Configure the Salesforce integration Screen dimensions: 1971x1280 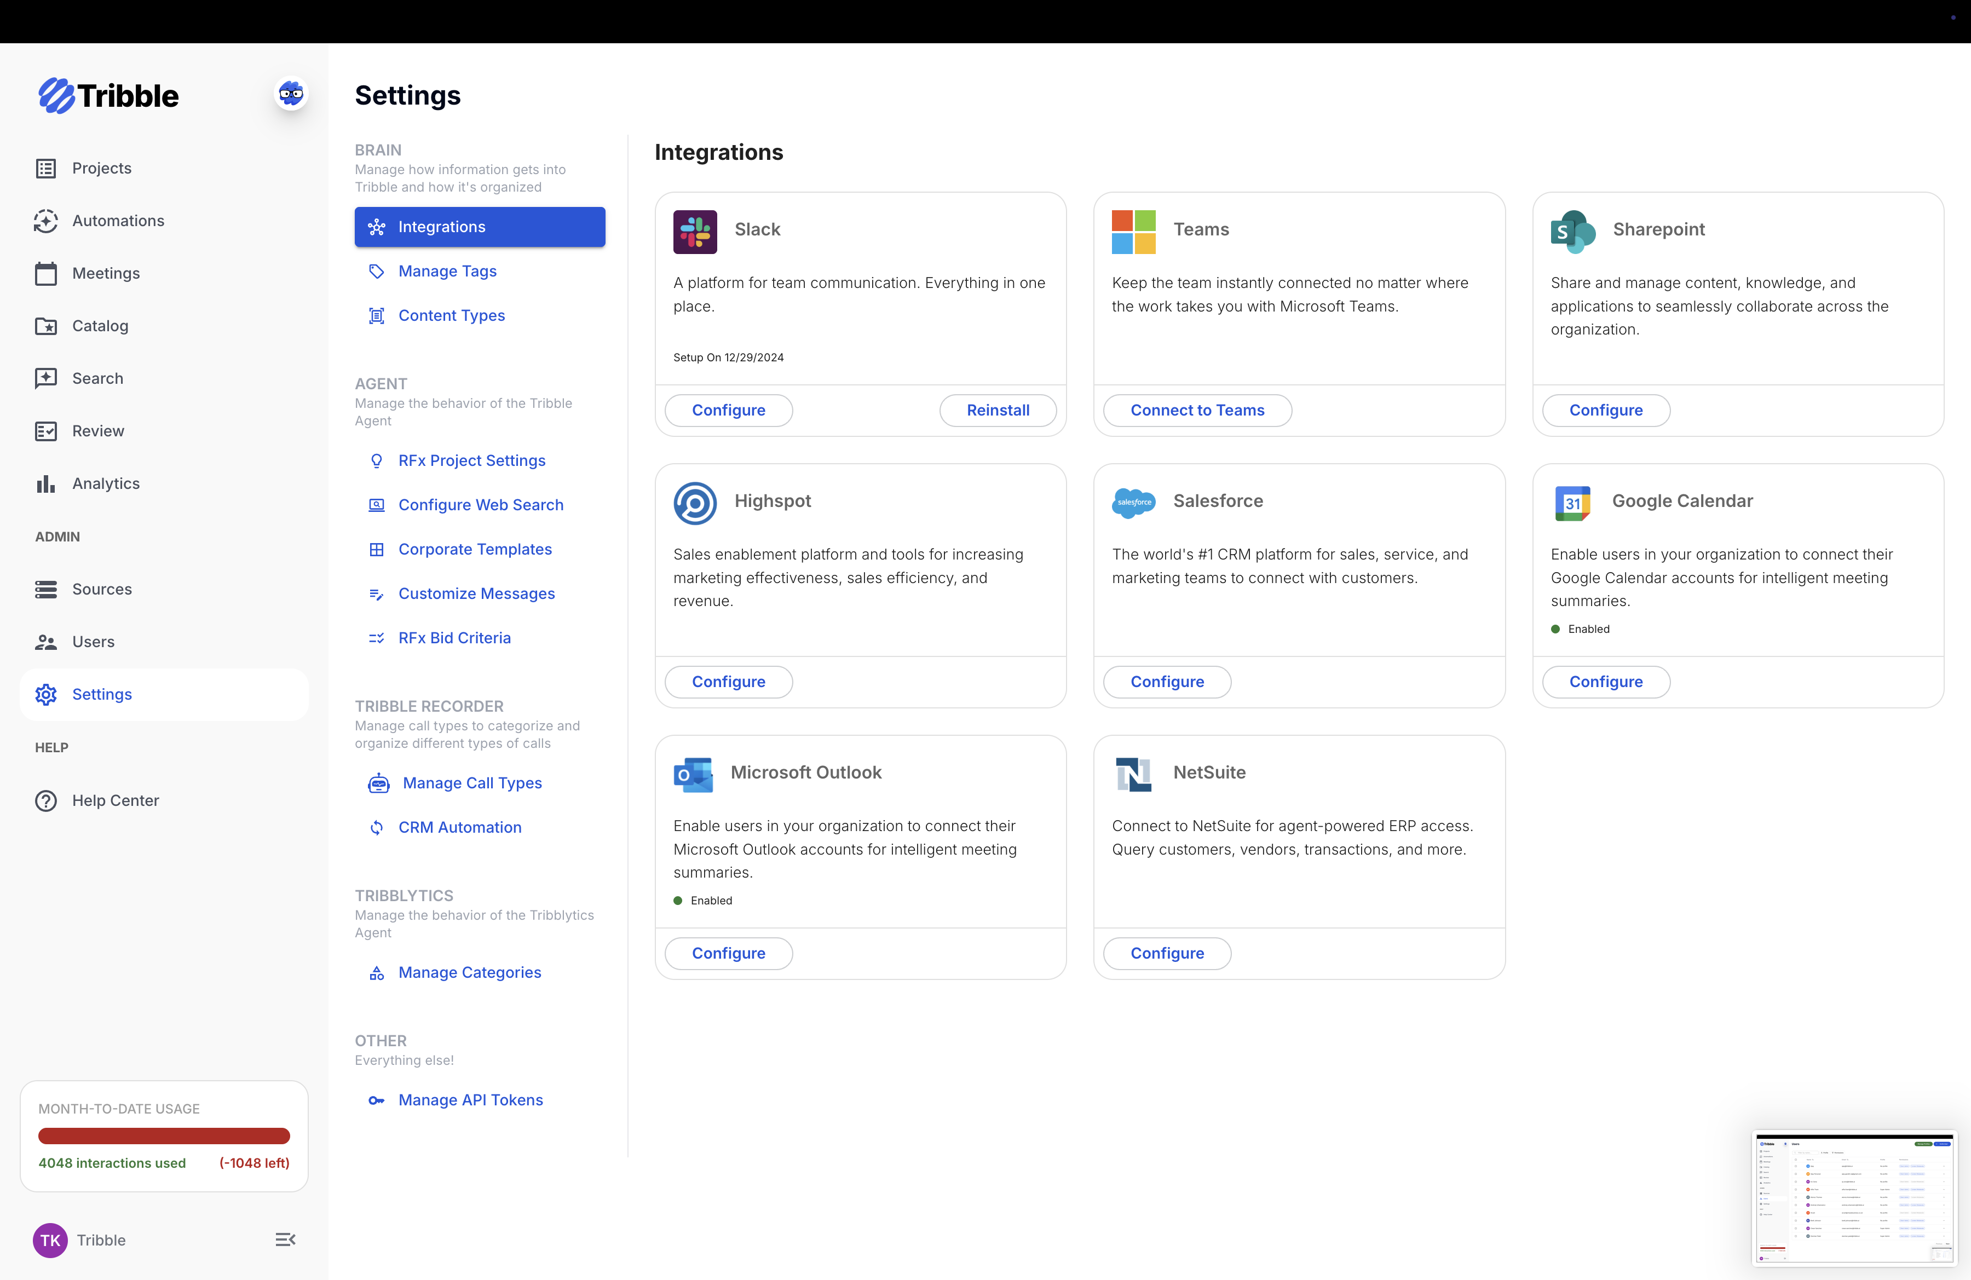1168,682
